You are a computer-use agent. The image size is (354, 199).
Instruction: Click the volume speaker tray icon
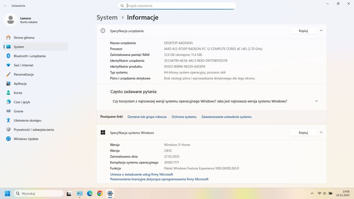coord(325,193)
